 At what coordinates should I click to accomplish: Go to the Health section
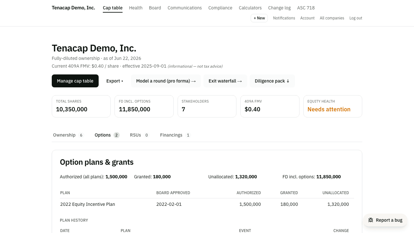(x=136, y=8)
